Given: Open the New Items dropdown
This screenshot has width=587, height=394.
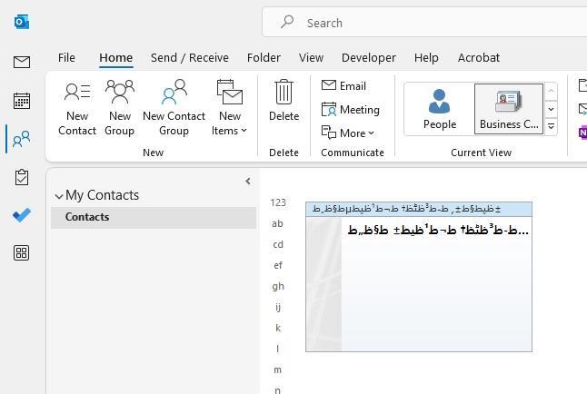Looking at the screenshot, I should coord(229,109).
